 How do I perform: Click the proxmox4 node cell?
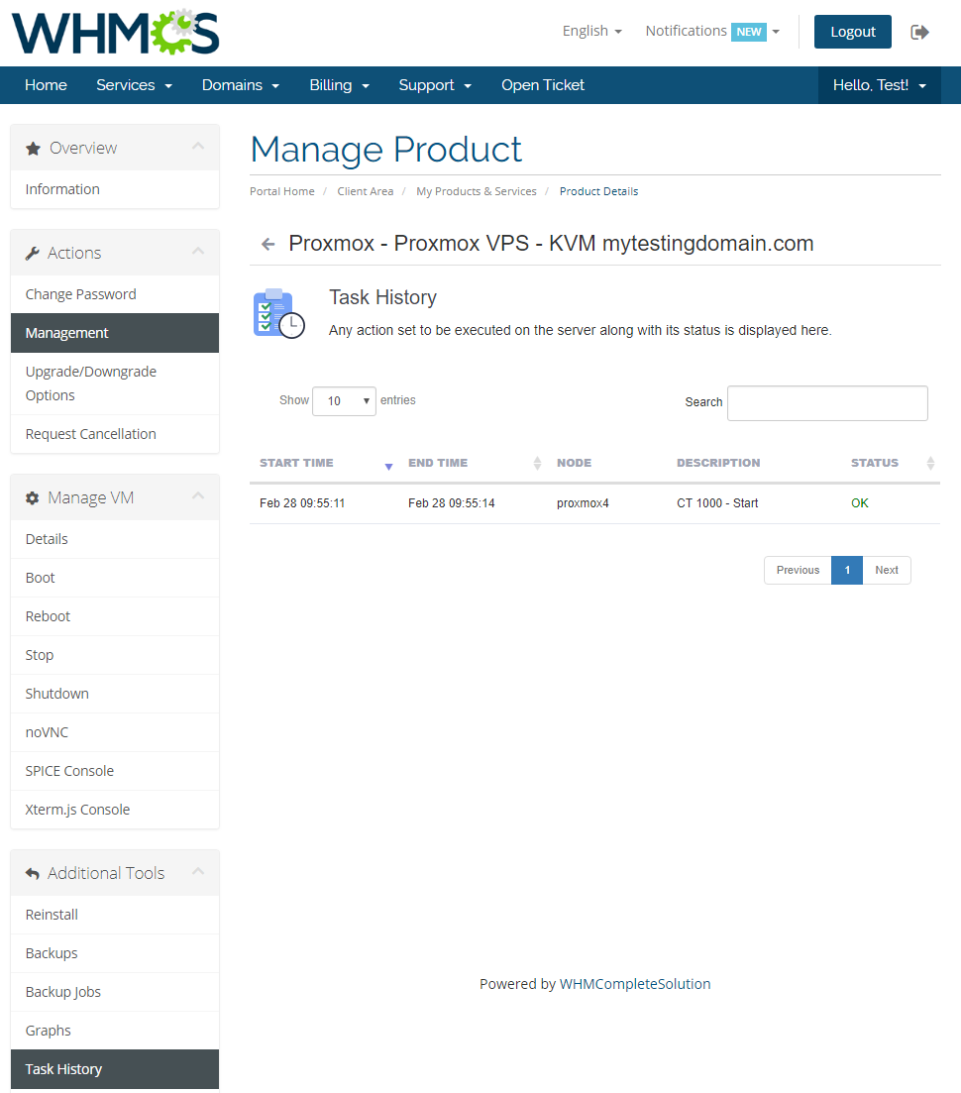pos(583,503)
